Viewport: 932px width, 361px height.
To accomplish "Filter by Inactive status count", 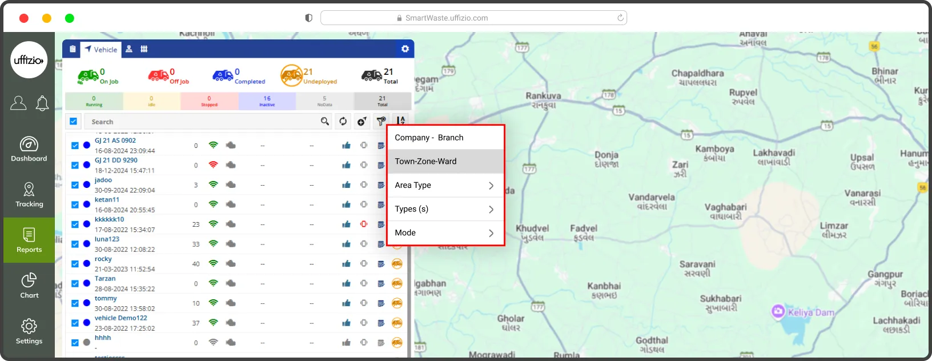I will click(267, 101).
